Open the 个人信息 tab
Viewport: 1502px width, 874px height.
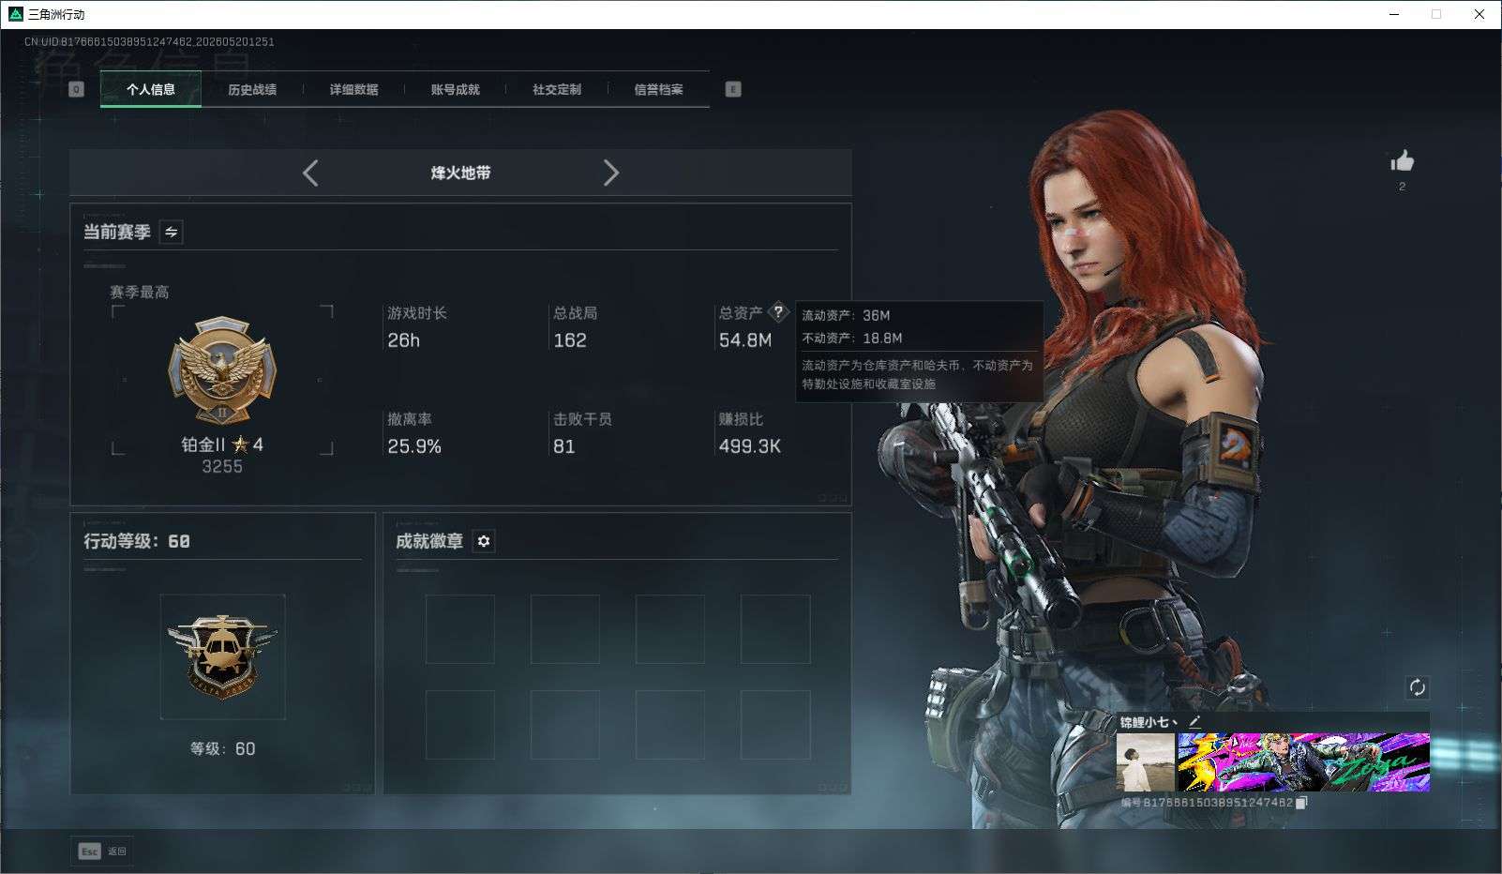click(151, 89)
